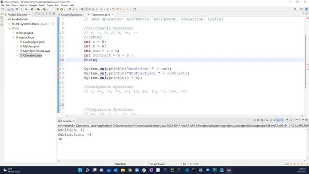
Task: Collapse the mypackage package node
Action: 14,38
